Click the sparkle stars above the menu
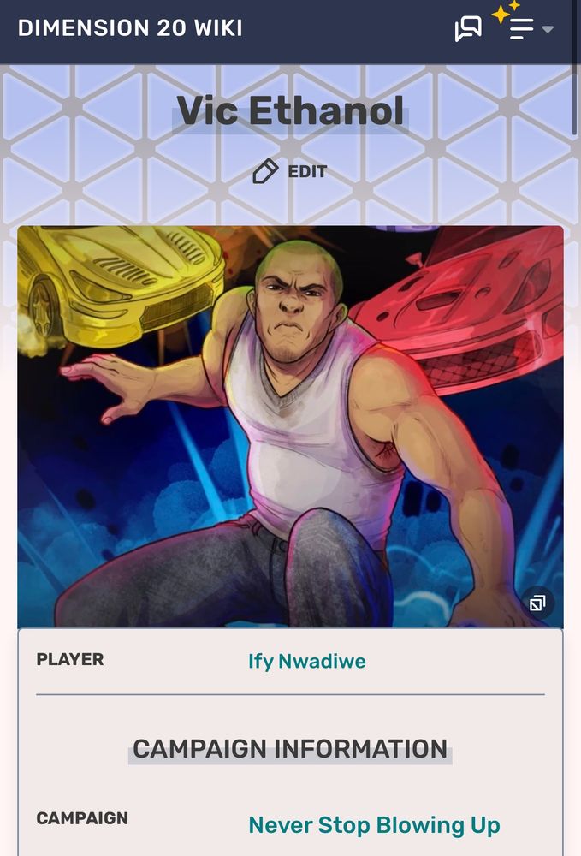The image size is (581, 856). [506, 11]
